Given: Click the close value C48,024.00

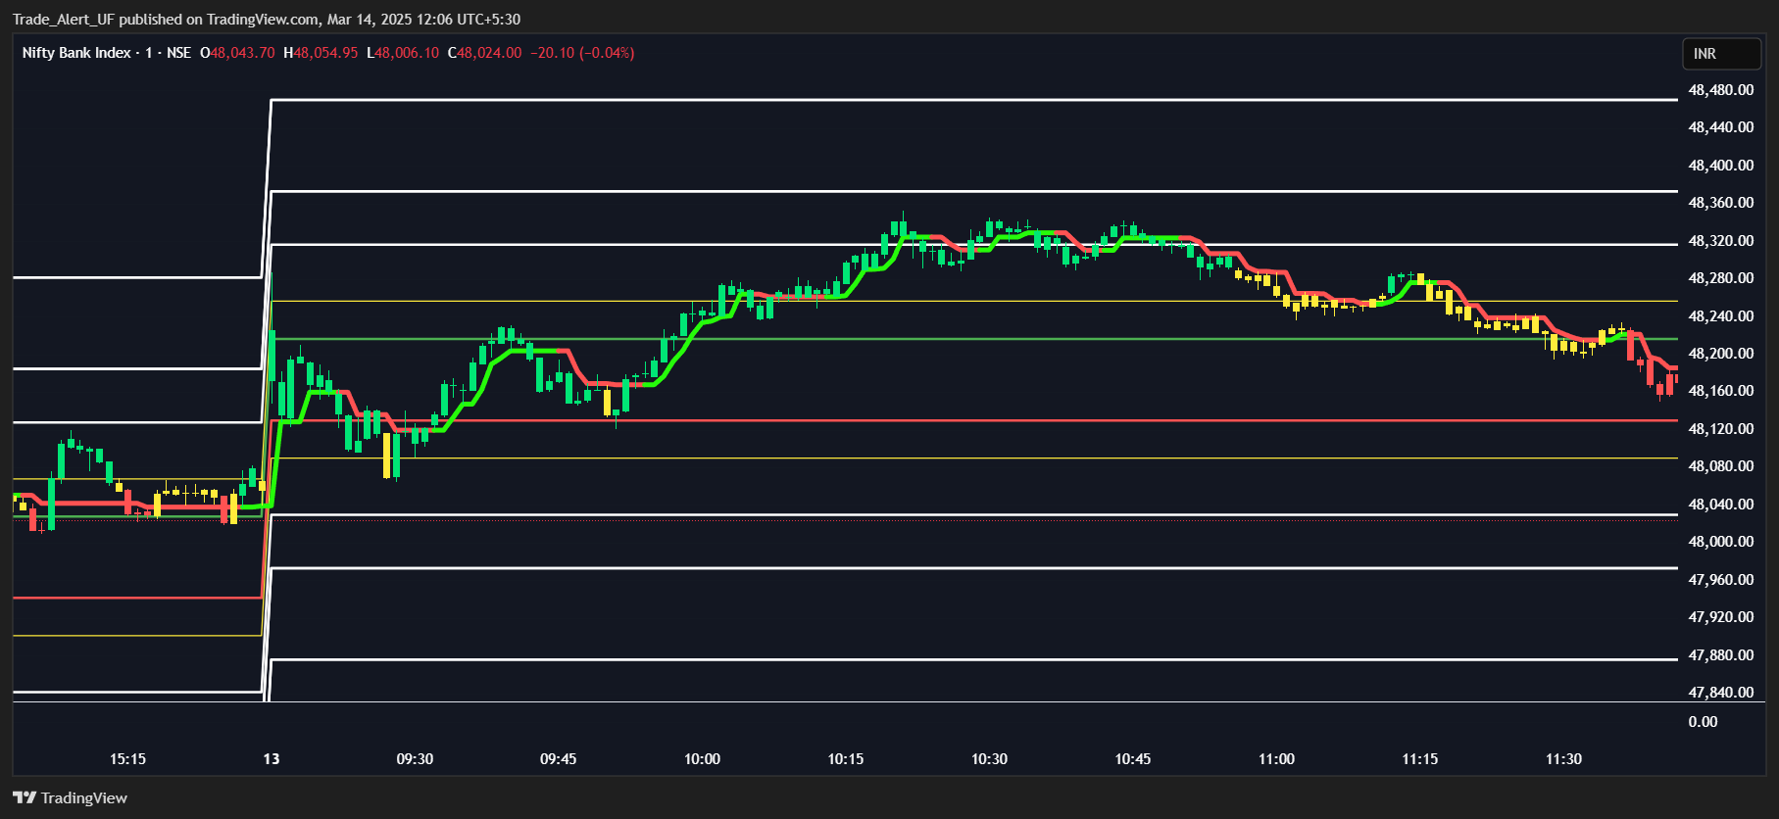Looking at the screenshot, I should 484,53.
